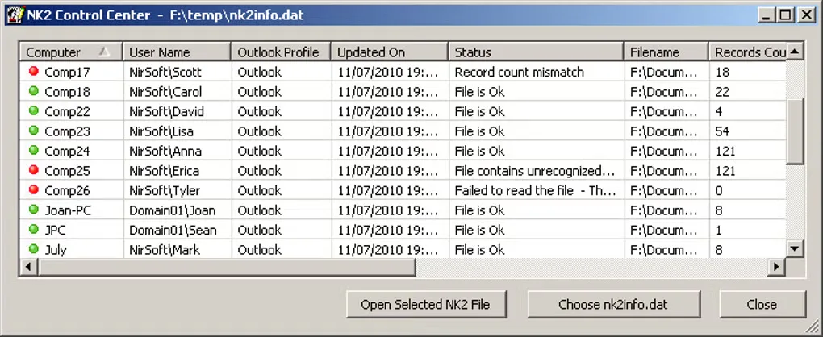Click user name Domain01\Joan
The width and height of the screenshot is (823, 337).
172,210
